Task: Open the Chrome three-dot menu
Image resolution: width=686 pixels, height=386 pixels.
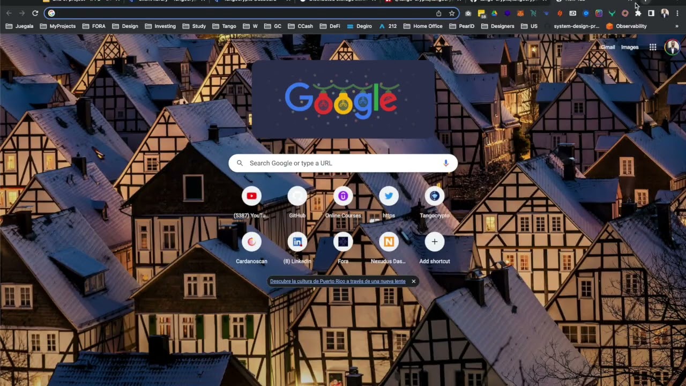Action: (x=677, y=13)
